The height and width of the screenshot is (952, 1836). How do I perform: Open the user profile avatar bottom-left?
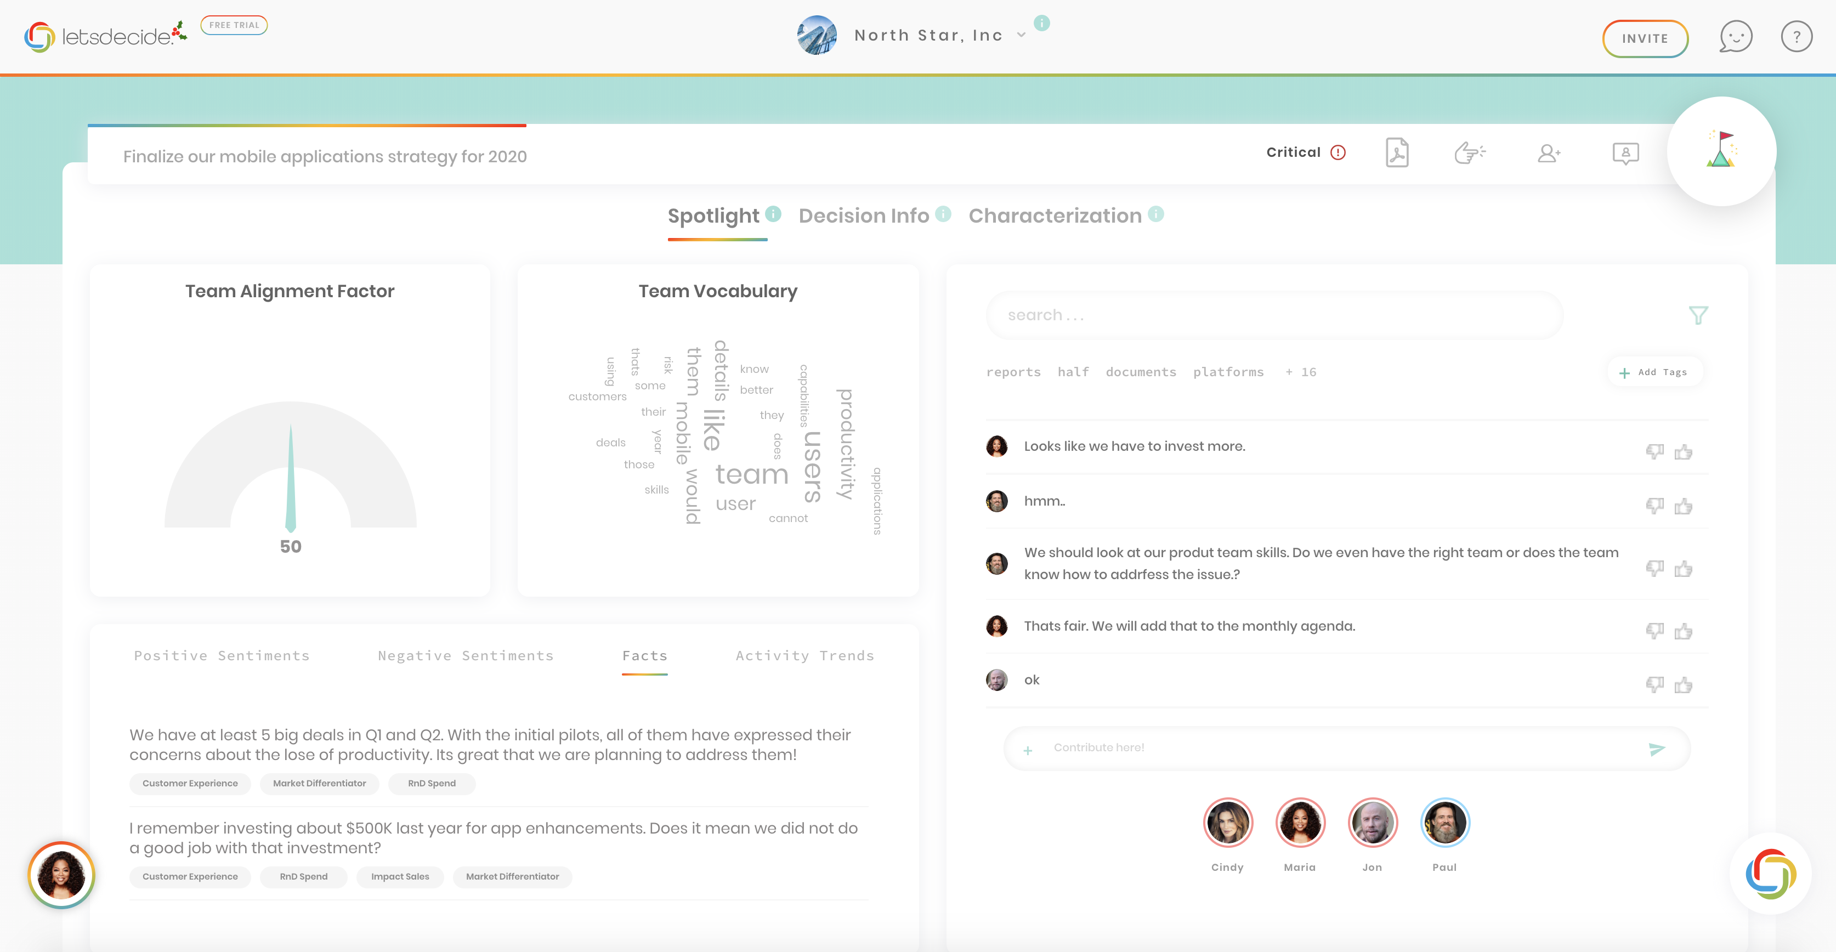[x=60, y=875]
